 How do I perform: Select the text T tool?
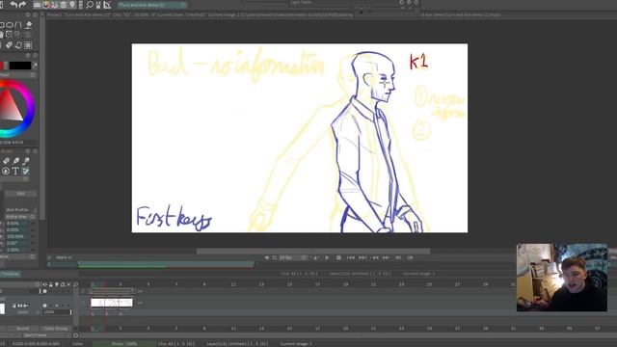[x=15, y=172]
